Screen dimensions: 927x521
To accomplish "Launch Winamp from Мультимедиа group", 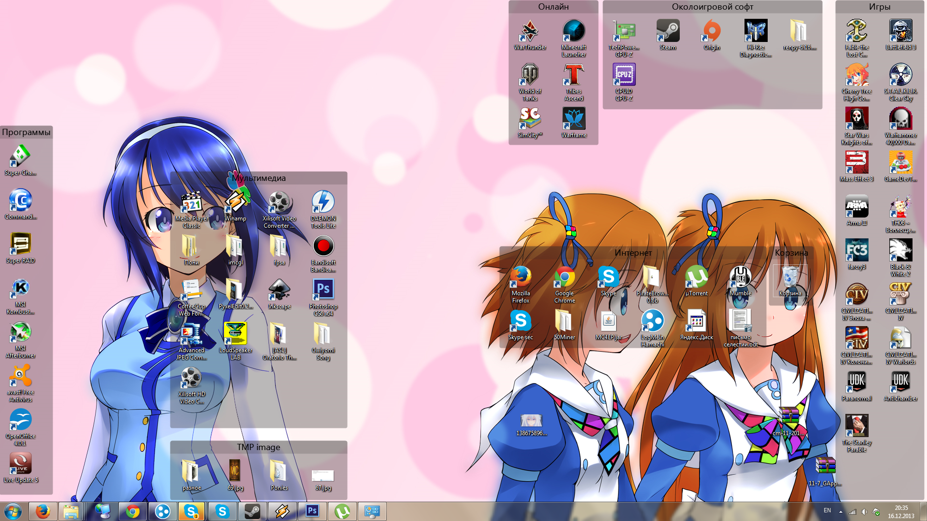I will click(x=235, y=203).
